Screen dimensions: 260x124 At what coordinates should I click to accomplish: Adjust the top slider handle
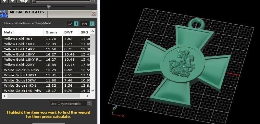tap(34, 1)
